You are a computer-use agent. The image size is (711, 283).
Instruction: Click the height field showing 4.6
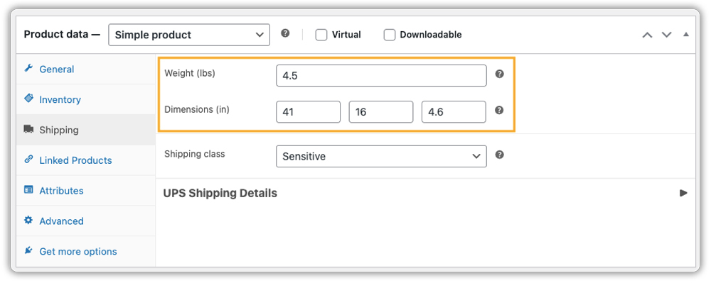(454, 111)
